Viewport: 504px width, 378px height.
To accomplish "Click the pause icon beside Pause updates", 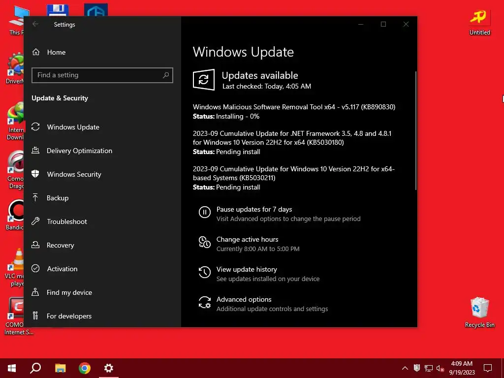I will tap(204, 212).
